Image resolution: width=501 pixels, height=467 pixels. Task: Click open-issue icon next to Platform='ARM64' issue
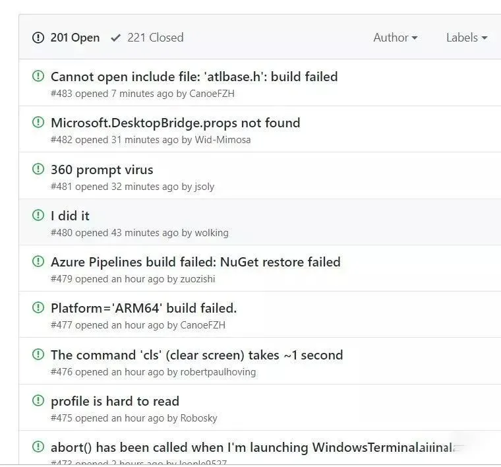[x=38, y=307]
